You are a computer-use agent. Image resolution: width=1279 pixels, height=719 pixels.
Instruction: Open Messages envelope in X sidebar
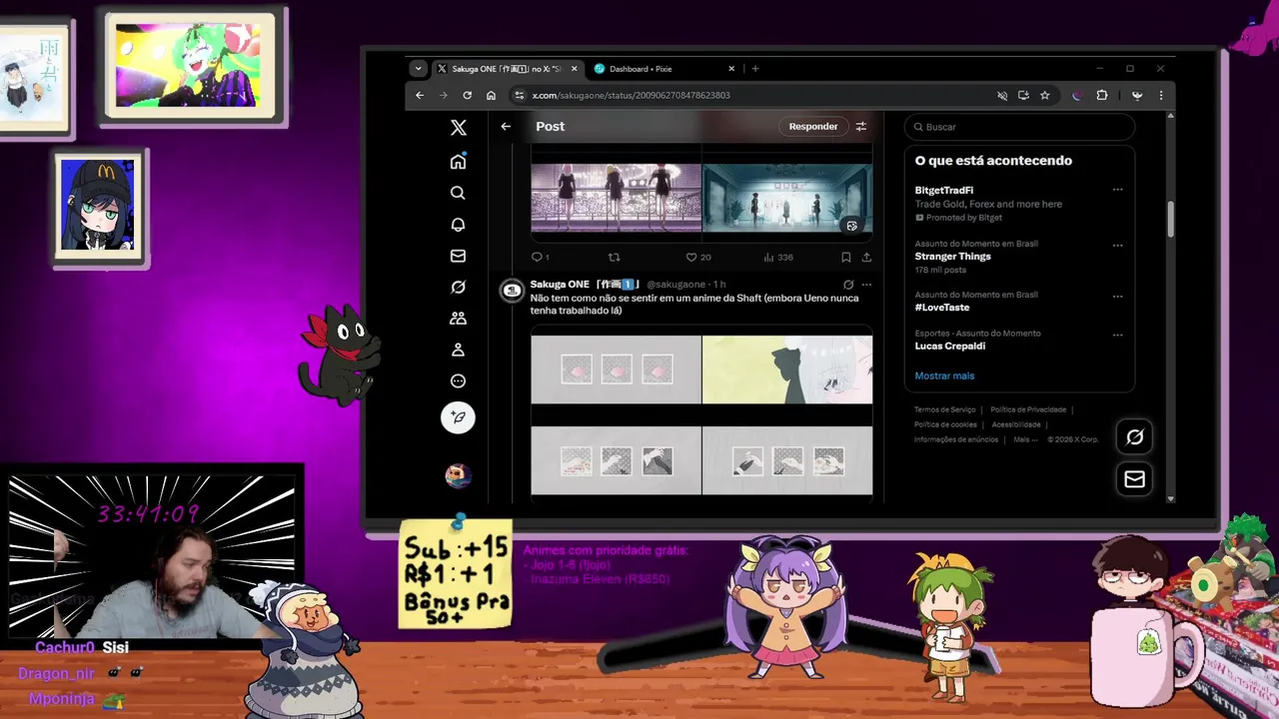[458, 256]
